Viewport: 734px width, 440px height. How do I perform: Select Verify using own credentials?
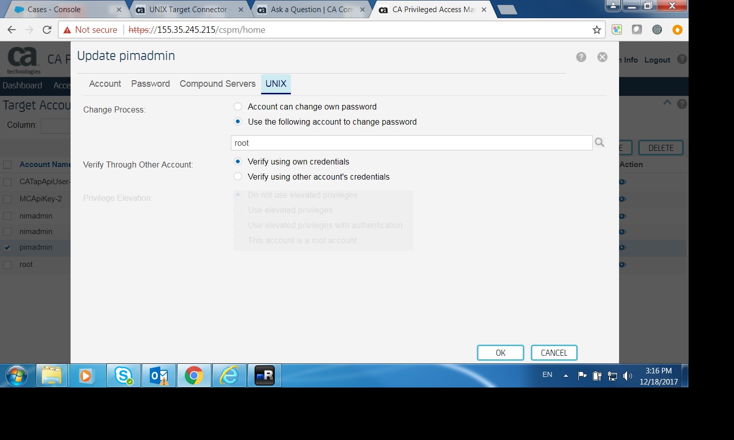238,161
